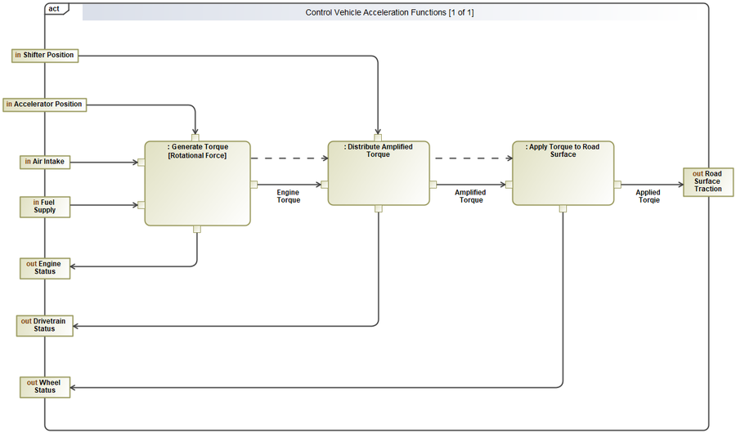This screenshot has height=433, width=736.
Task: Click the Applied Torqie flow label
Action: coord(648,196)
